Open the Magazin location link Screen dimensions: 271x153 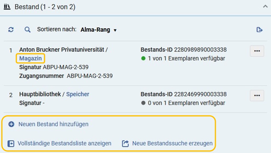[30, 58]
